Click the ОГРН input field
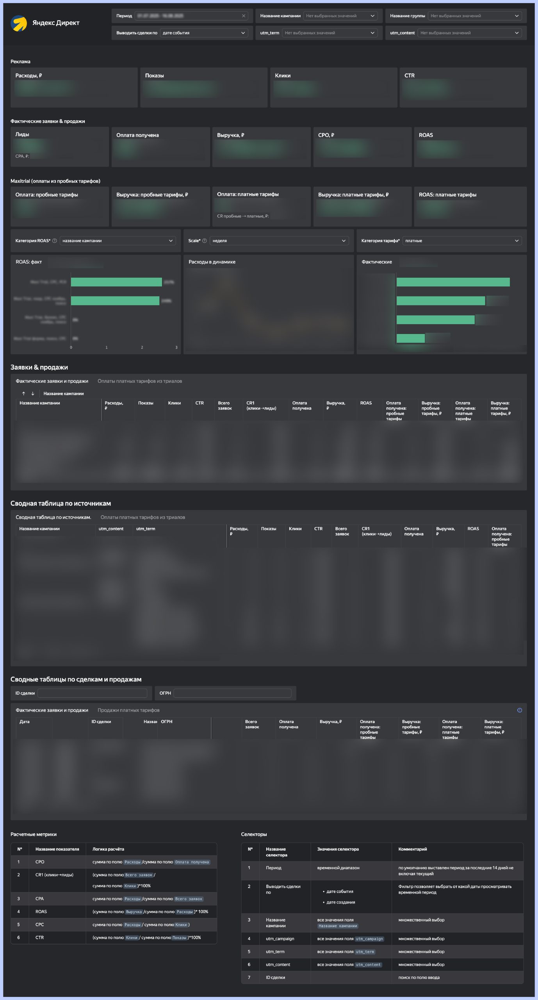 coord(232,693)
